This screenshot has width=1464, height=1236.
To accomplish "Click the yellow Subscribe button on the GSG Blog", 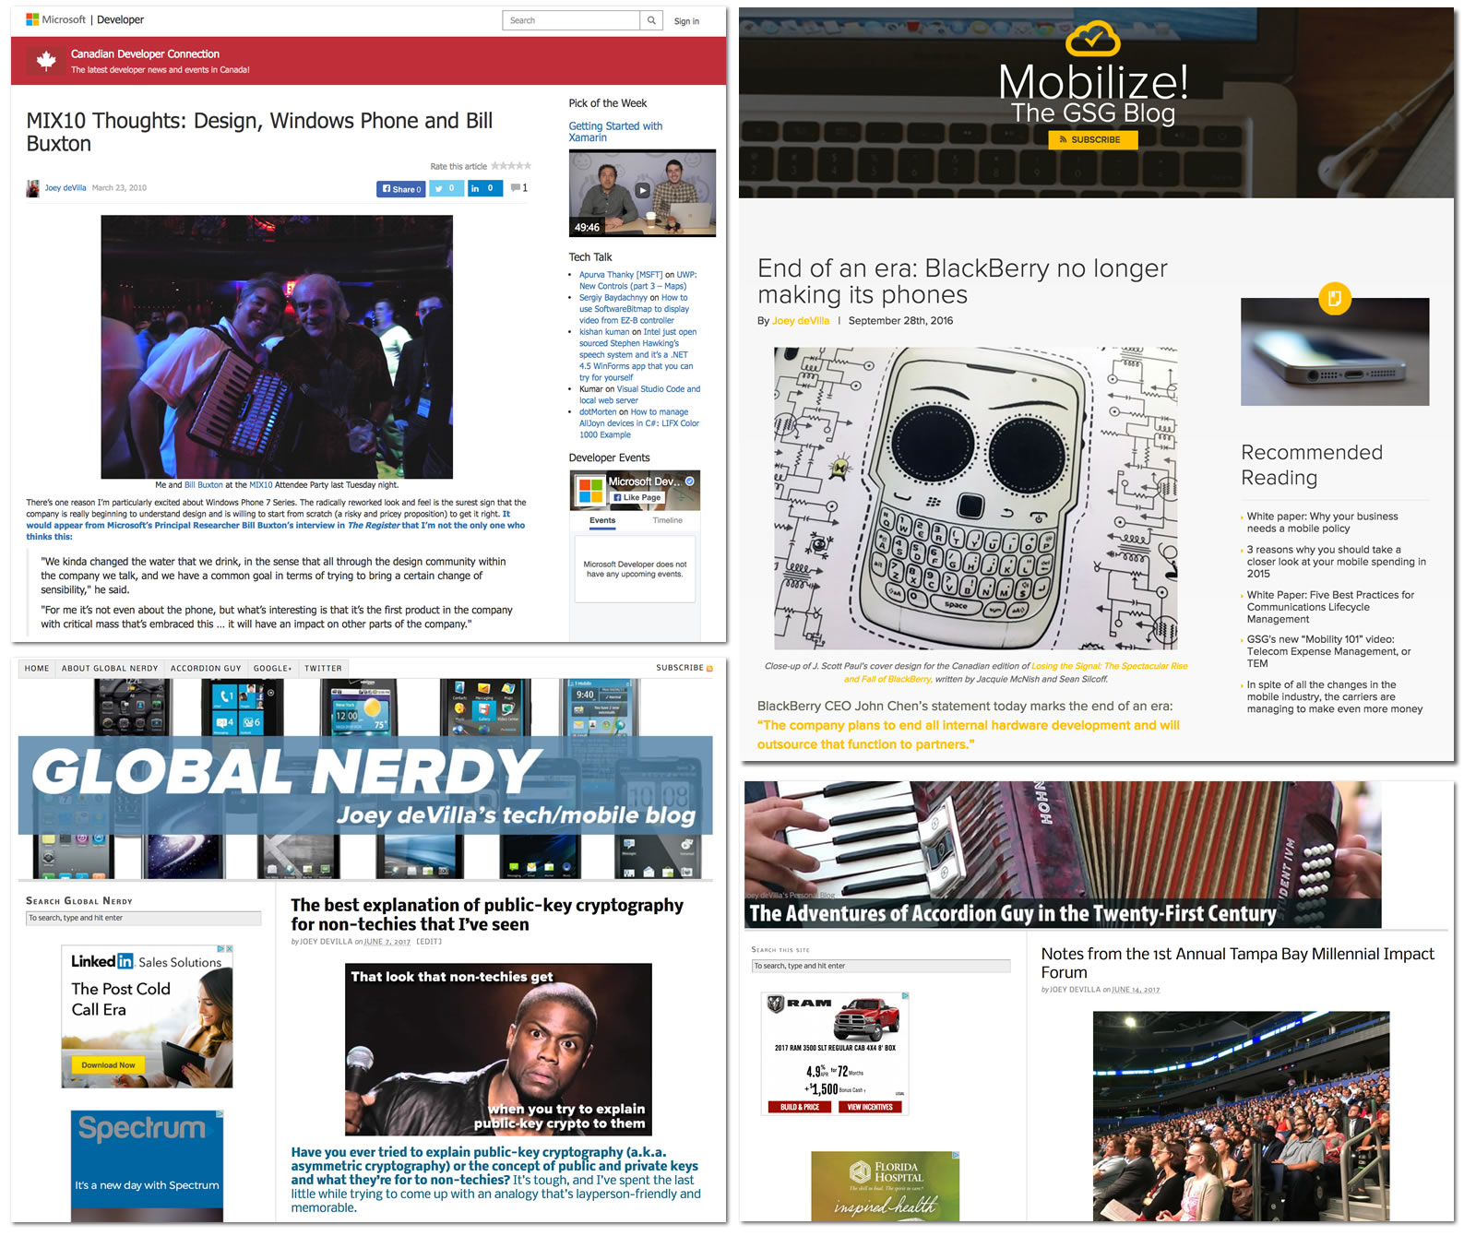I will (x=1093, y=140).
